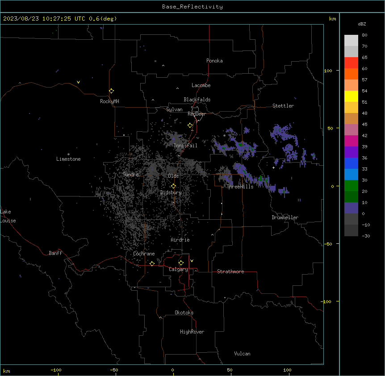Click the Vulcan city label
The width and height of the screenshot is (385, 376).
243,354
